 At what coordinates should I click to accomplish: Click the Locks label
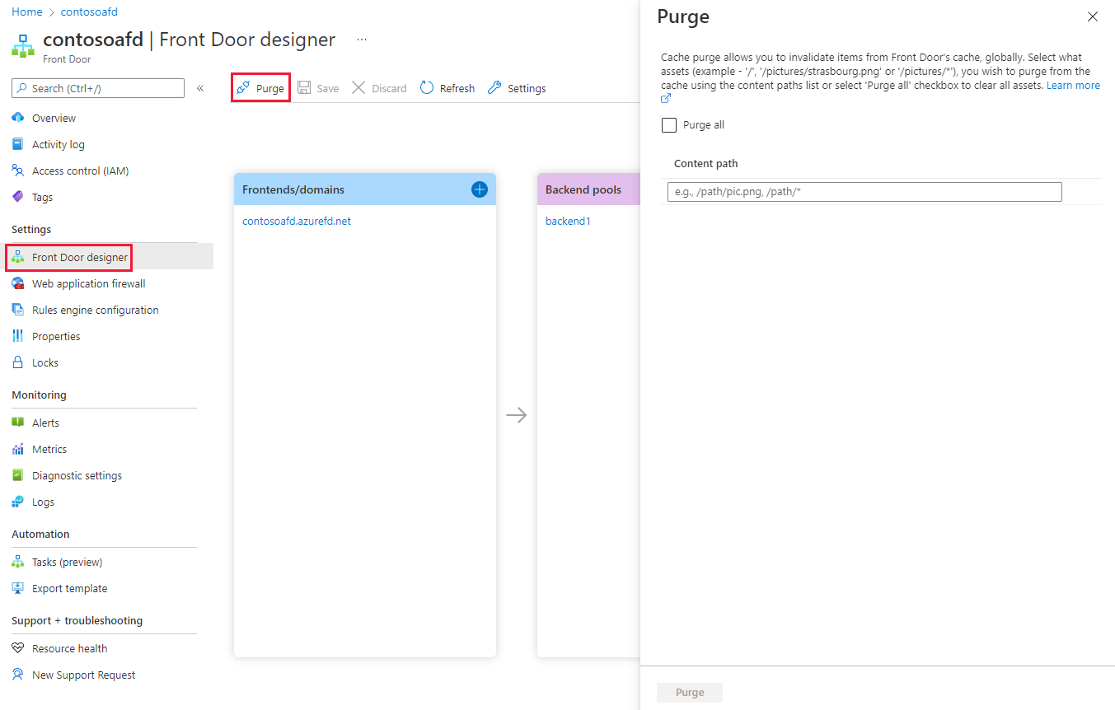pyautogui.click(x=45, y=362)
